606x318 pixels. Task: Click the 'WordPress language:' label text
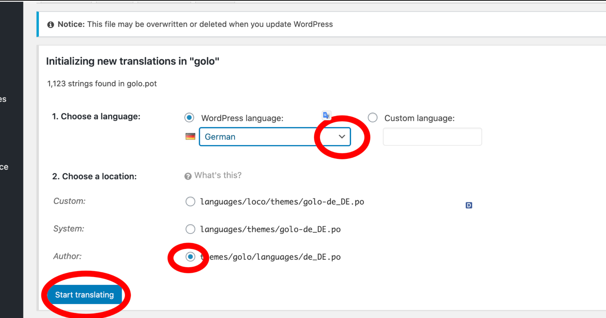(x=242, y=118)
